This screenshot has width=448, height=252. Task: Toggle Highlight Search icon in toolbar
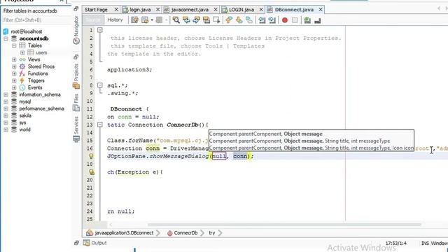click(206, 20)
